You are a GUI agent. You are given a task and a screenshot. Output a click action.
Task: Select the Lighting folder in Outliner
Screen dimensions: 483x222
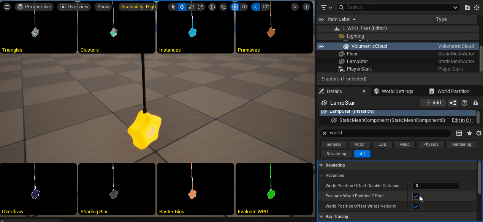pos(397,36)
